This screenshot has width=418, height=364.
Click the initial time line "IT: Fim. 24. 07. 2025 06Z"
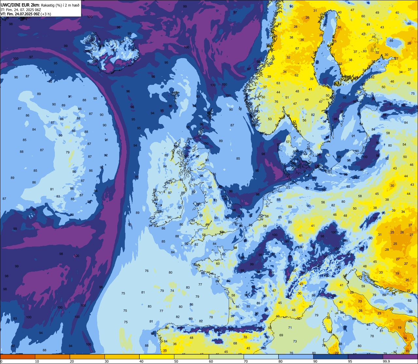pos(21,10)
